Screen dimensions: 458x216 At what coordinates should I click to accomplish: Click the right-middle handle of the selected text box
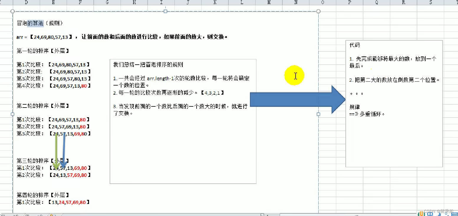(x=318, y=114)
